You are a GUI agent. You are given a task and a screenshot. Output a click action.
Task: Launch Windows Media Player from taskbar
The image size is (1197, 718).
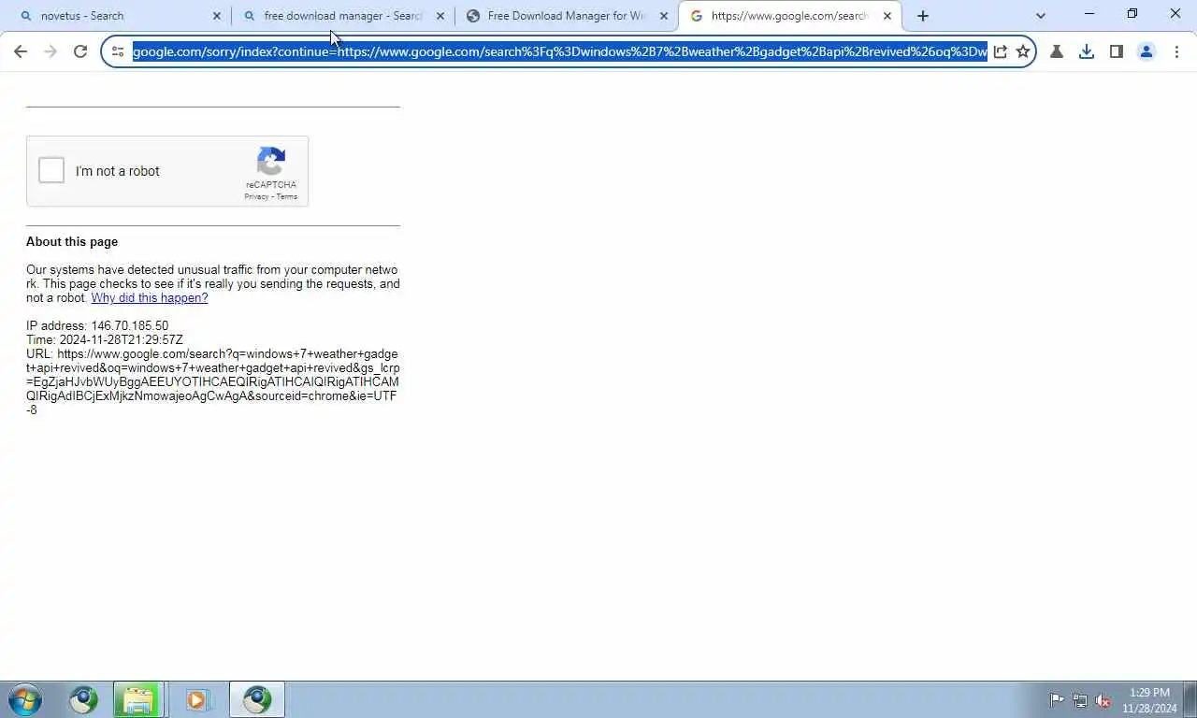tap(196, 699)
